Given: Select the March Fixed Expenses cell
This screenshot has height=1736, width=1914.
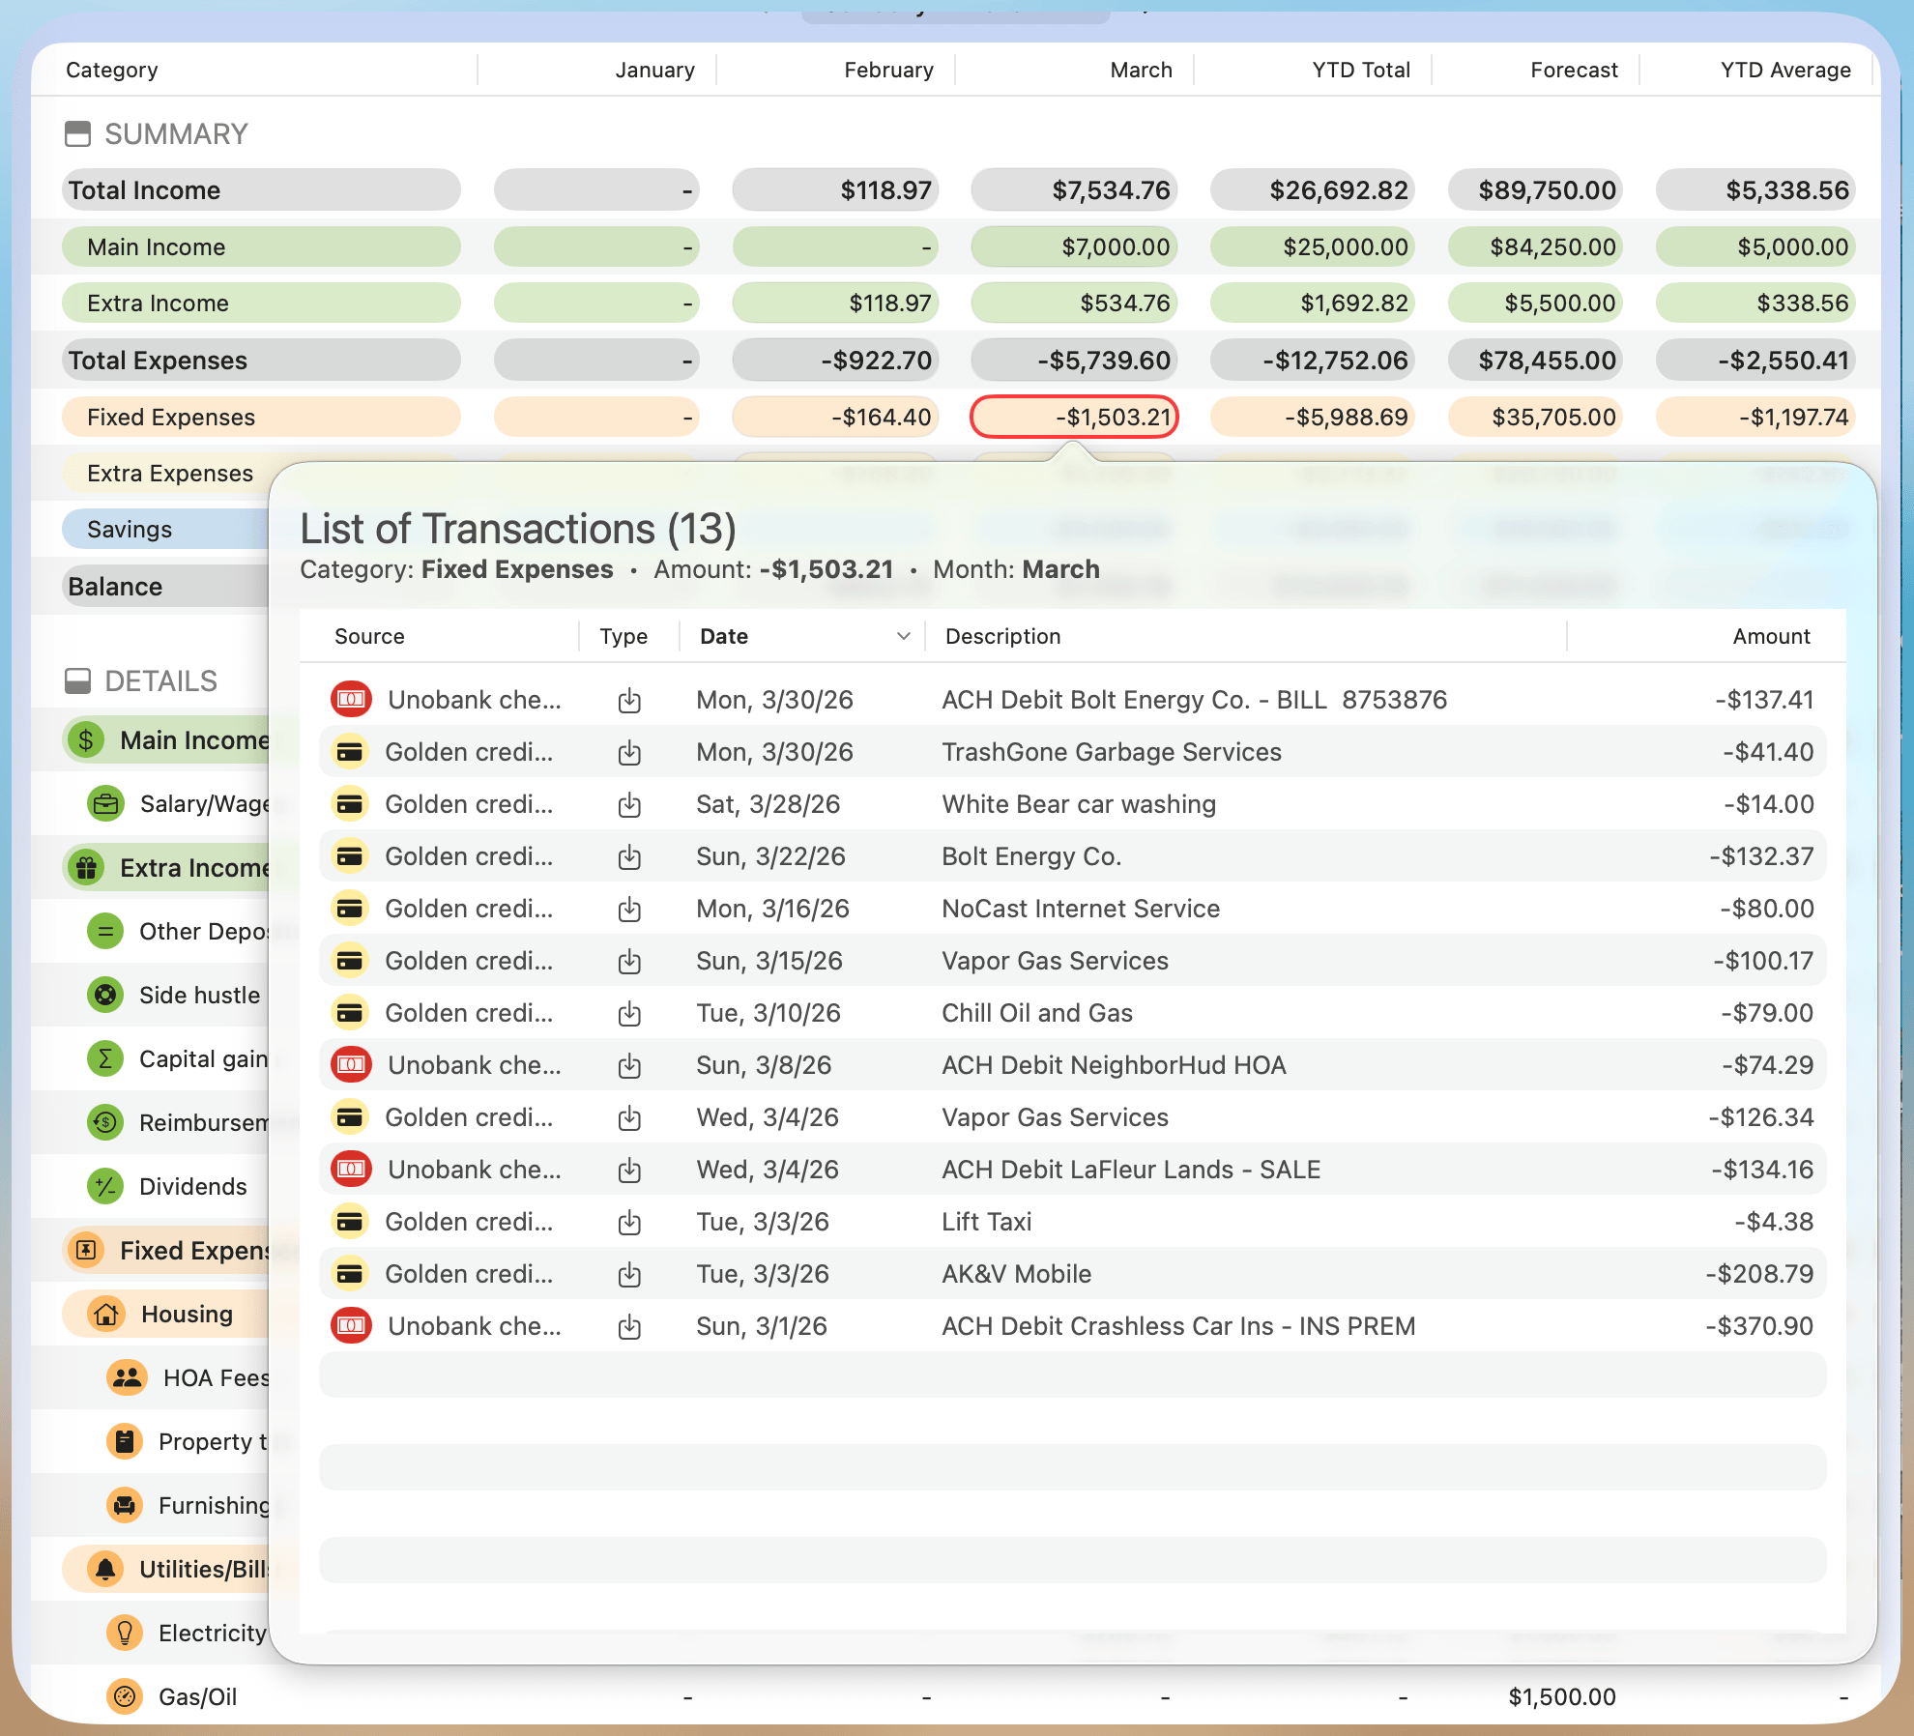Looking at the screenshot, I should (1074, 417).
